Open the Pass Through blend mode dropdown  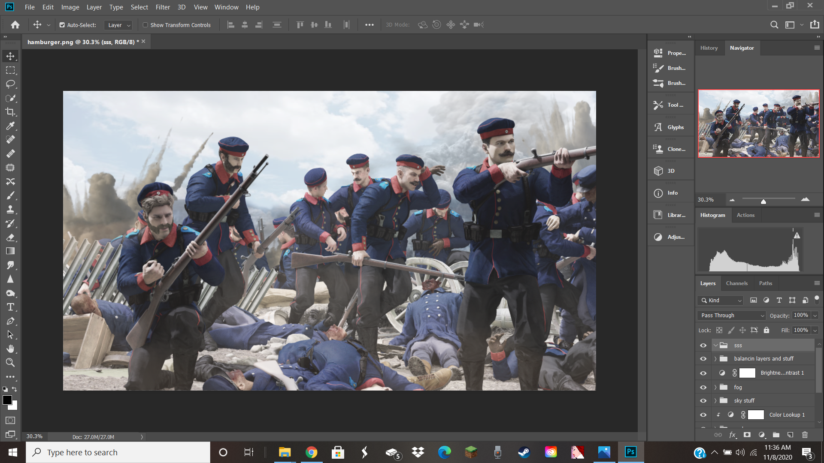(732, 315)
